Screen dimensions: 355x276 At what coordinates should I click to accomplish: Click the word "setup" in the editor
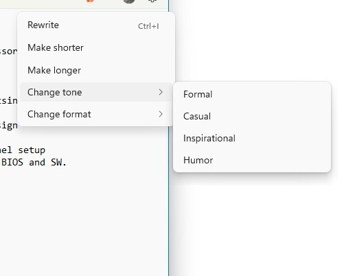pos(32,150)
